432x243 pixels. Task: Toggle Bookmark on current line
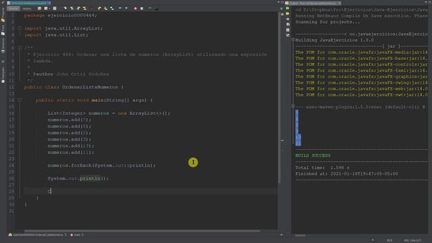coord(112,9)
